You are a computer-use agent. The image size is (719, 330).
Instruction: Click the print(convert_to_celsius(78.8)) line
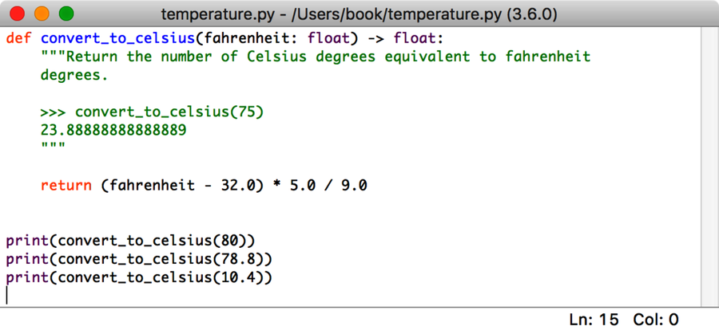[x=139, y=259]
